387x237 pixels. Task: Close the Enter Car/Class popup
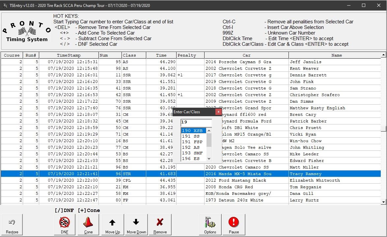[x=218, y=112]
